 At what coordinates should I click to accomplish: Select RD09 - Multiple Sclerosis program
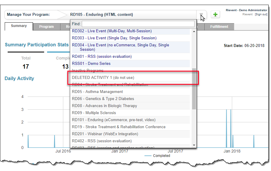[x=94, y=113]
